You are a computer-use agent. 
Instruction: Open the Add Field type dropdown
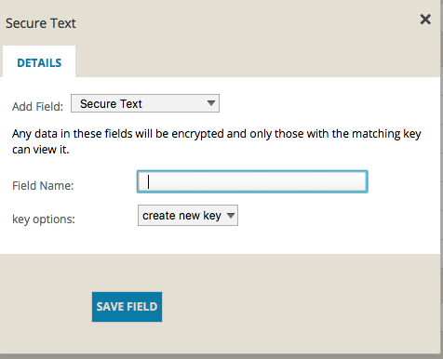pos(145,103)
